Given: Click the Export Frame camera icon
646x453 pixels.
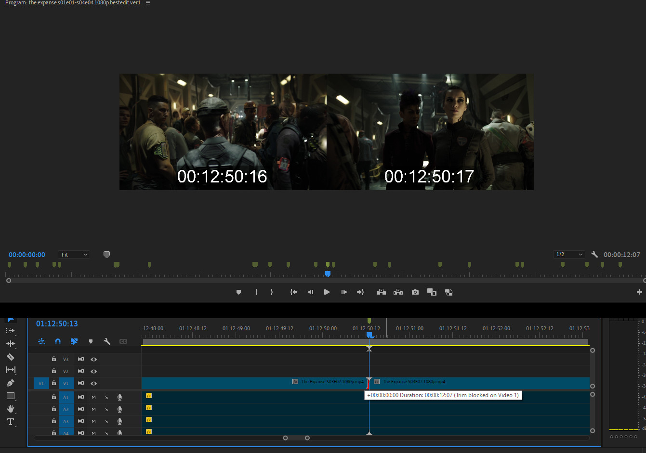Looking at the screenshot, I should tap(415, 292).
